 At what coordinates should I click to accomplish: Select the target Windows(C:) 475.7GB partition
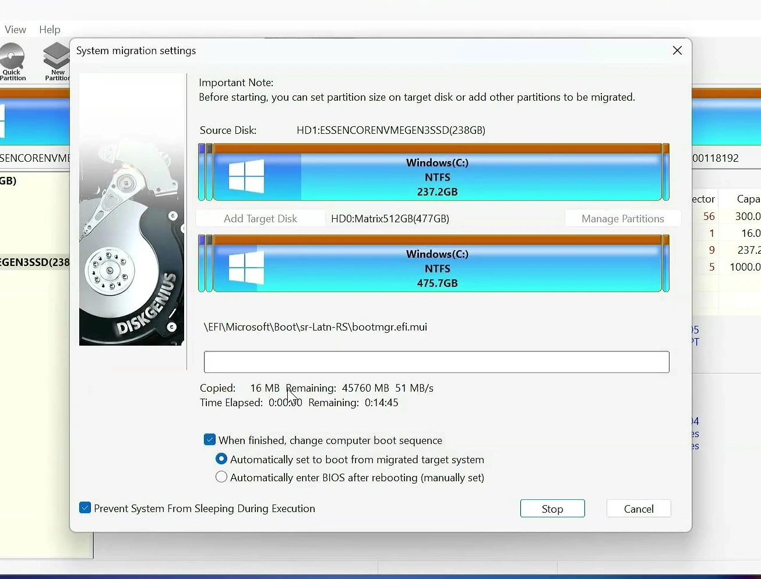point(438,264)
